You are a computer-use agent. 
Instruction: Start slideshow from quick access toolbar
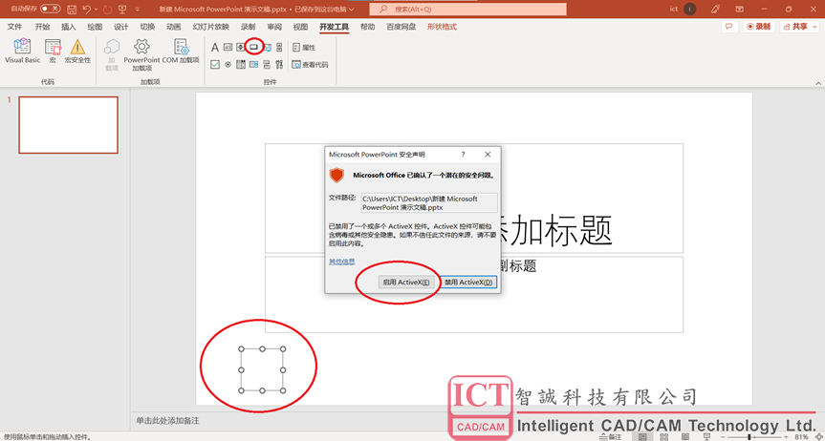pyautogui.click(x=122, y=9)
